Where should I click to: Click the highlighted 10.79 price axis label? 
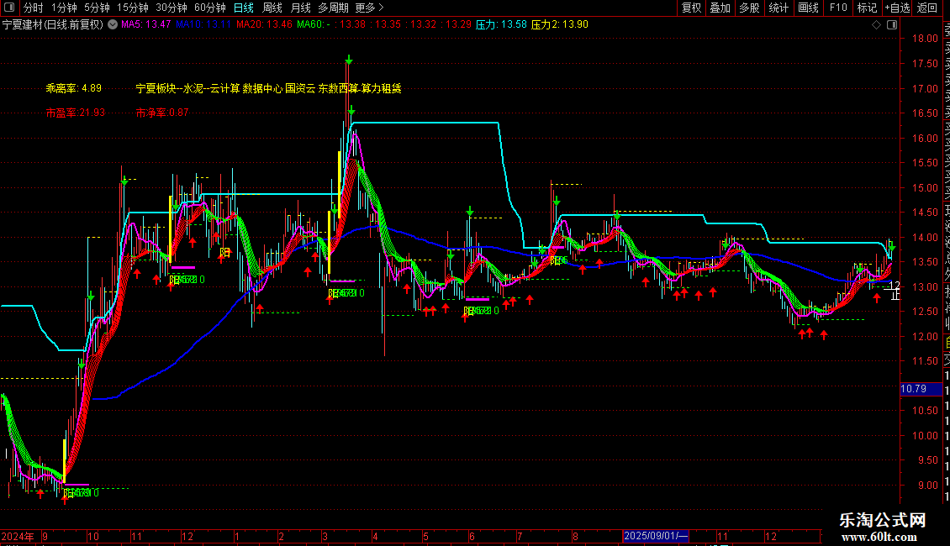[x=921, y=389]
